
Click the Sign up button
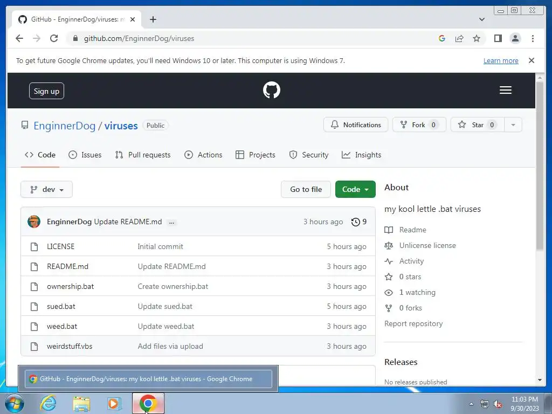click(46, 91)
